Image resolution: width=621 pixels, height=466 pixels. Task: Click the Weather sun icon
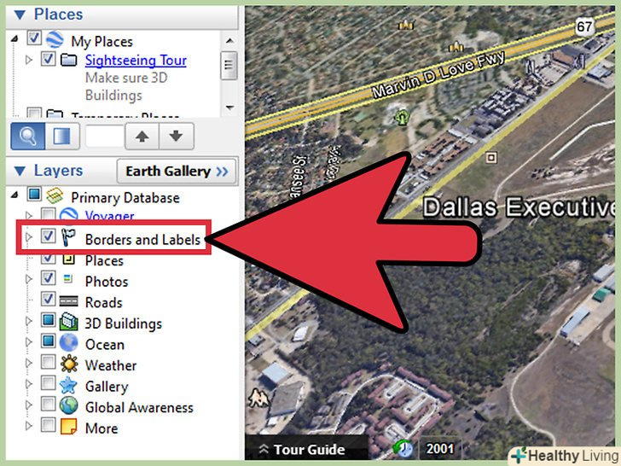(69, 364)
